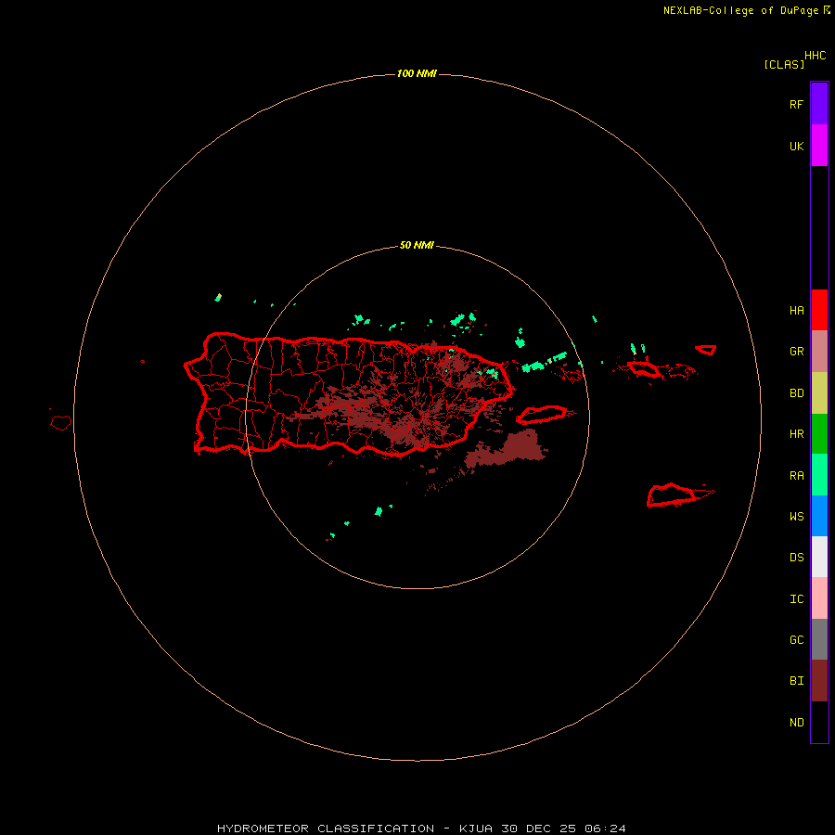The height and width of the screenshot is (835, 835).
Task: Click the BI brown legend swatch
Action: pyautogui.click(x=819, y=681)
